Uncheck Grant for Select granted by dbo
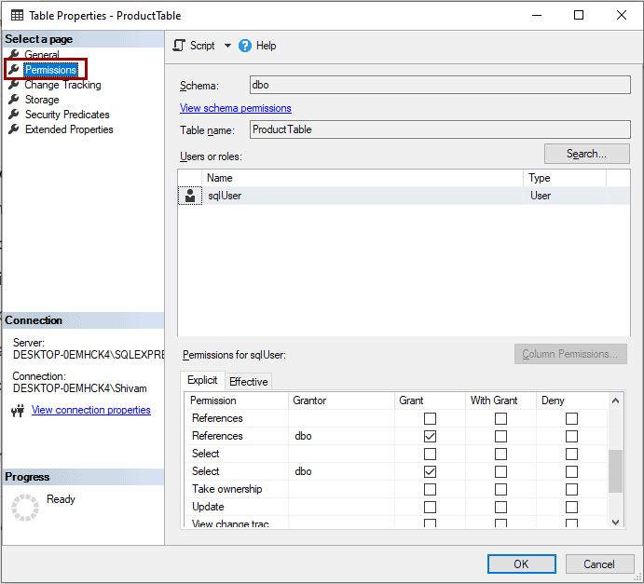Image resolution: width=644 pixels, height=584 pixels. coord(430,471)
